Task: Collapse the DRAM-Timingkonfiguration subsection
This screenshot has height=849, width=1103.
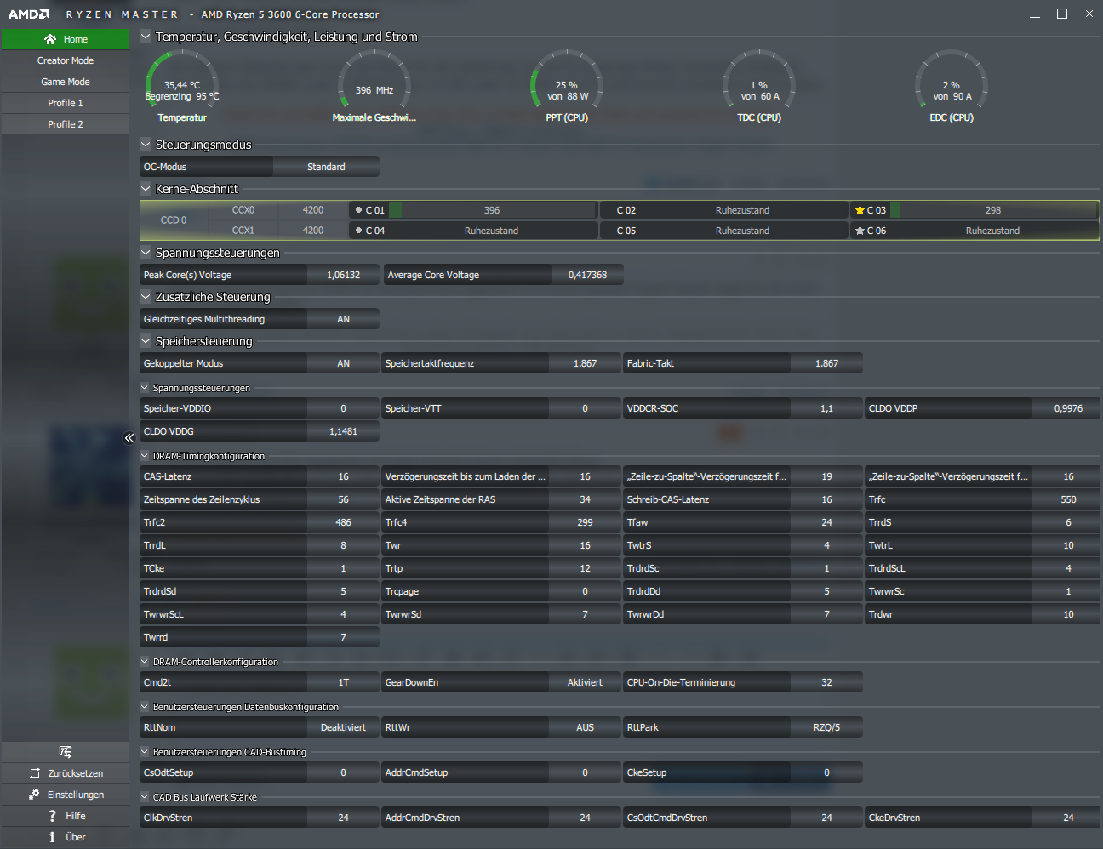Action: coord(145,456)
